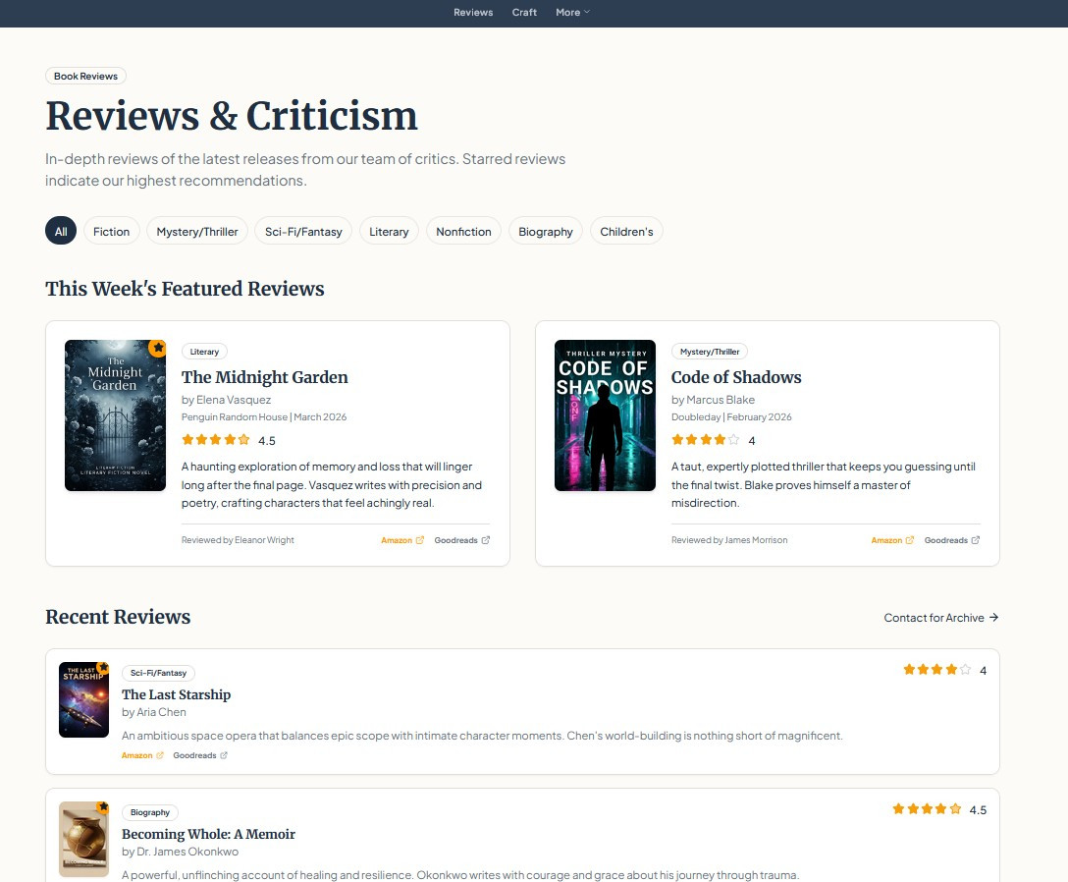Open the Becoming Whole: A Memoir cover thumbnail
The image size is (1068, 882).
point(83,839)
